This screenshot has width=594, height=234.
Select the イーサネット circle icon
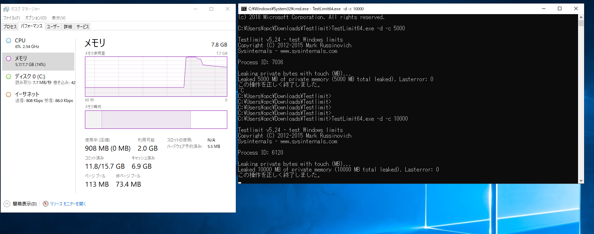(x=8, y=95)
